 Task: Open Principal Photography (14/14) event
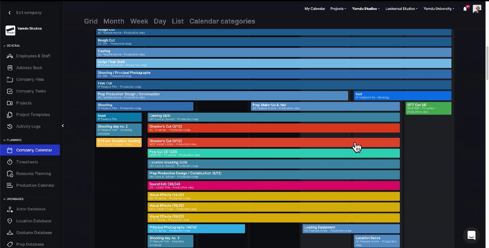tap(196, 228)
